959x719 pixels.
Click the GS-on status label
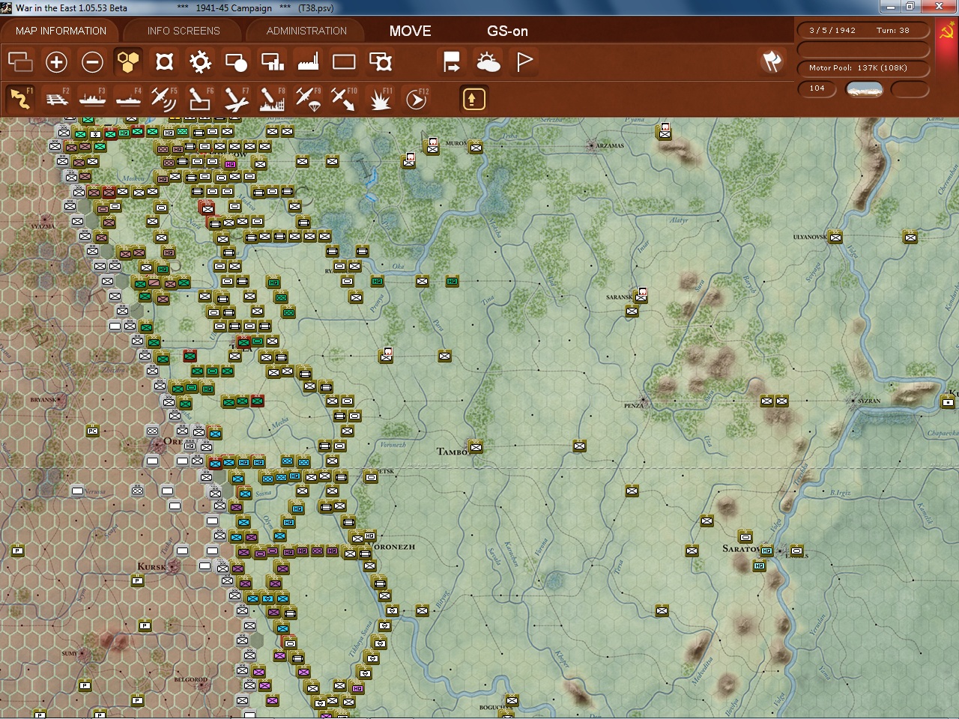point(507,31)
